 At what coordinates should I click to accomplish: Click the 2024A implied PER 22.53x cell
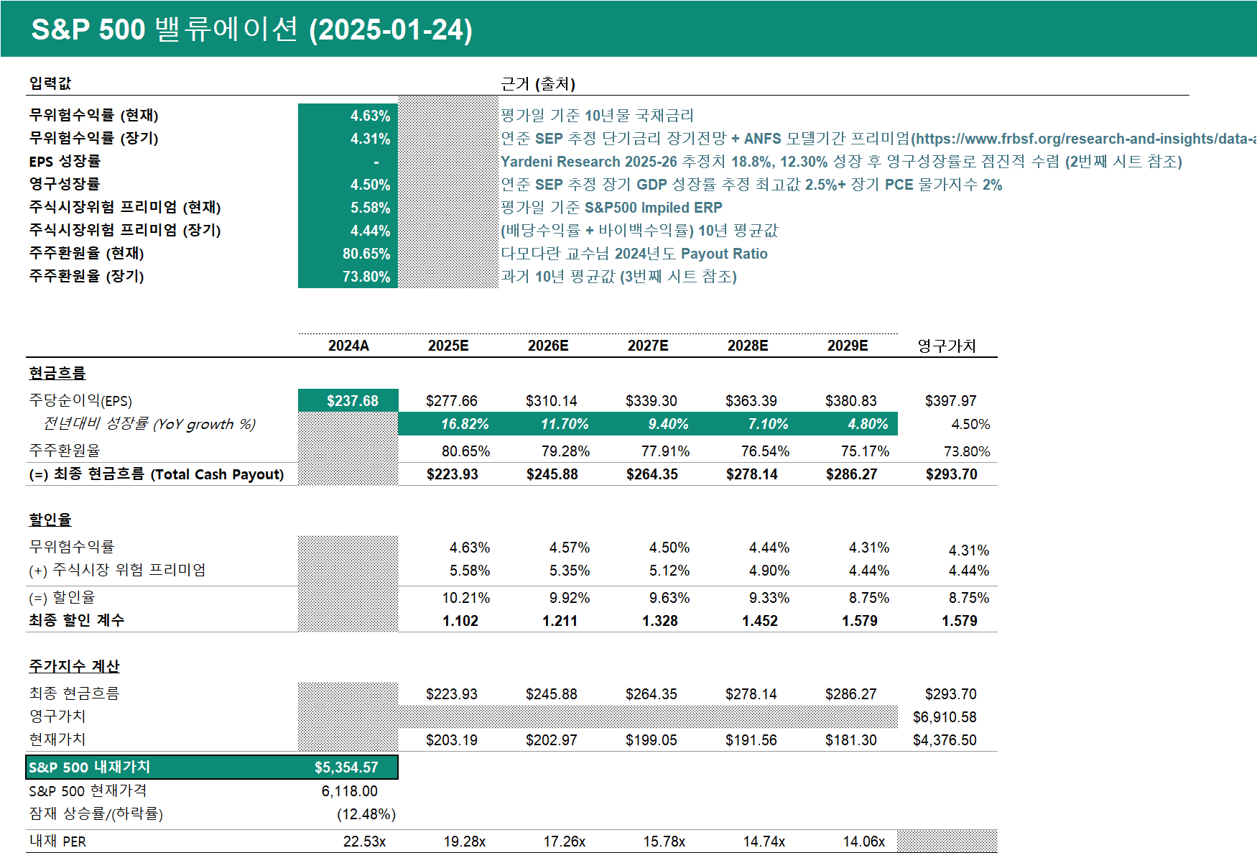[x=364, y=842]
